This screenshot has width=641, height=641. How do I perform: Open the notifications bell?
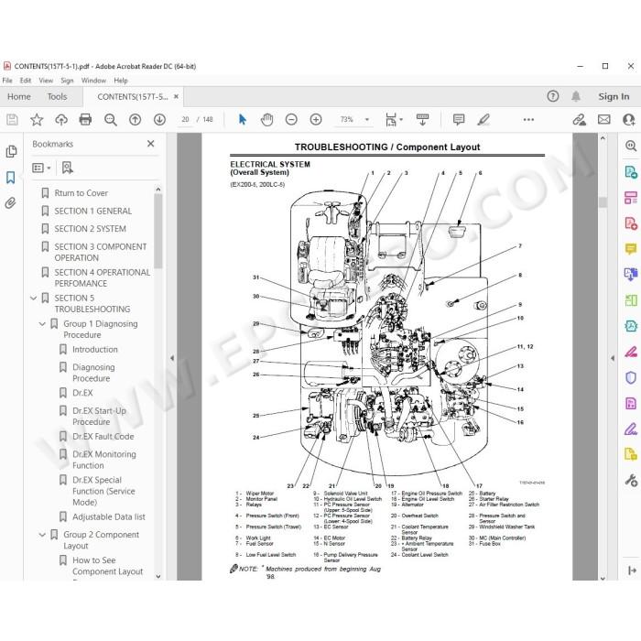[576, 96]
